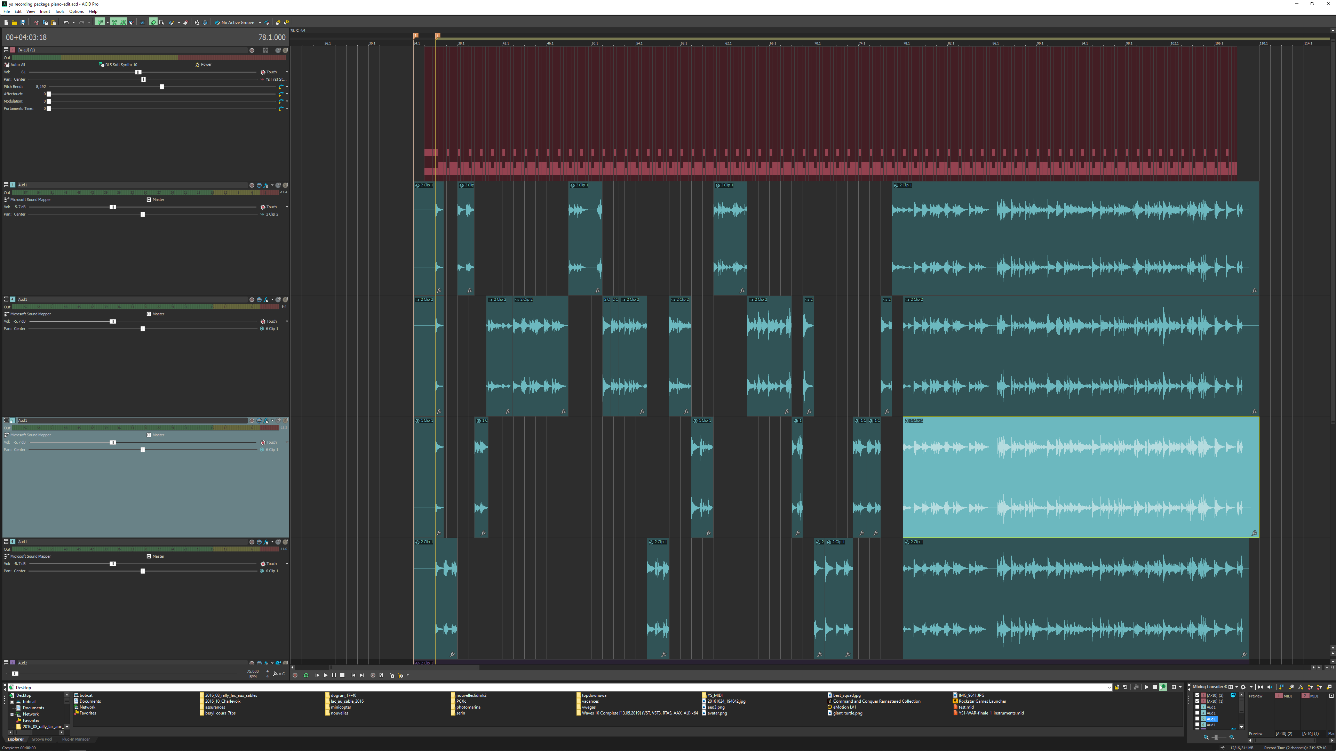Screen dimensions: 1336x751
Task: Create a new project with toolbar icon
Action: [x=6, y=22]
